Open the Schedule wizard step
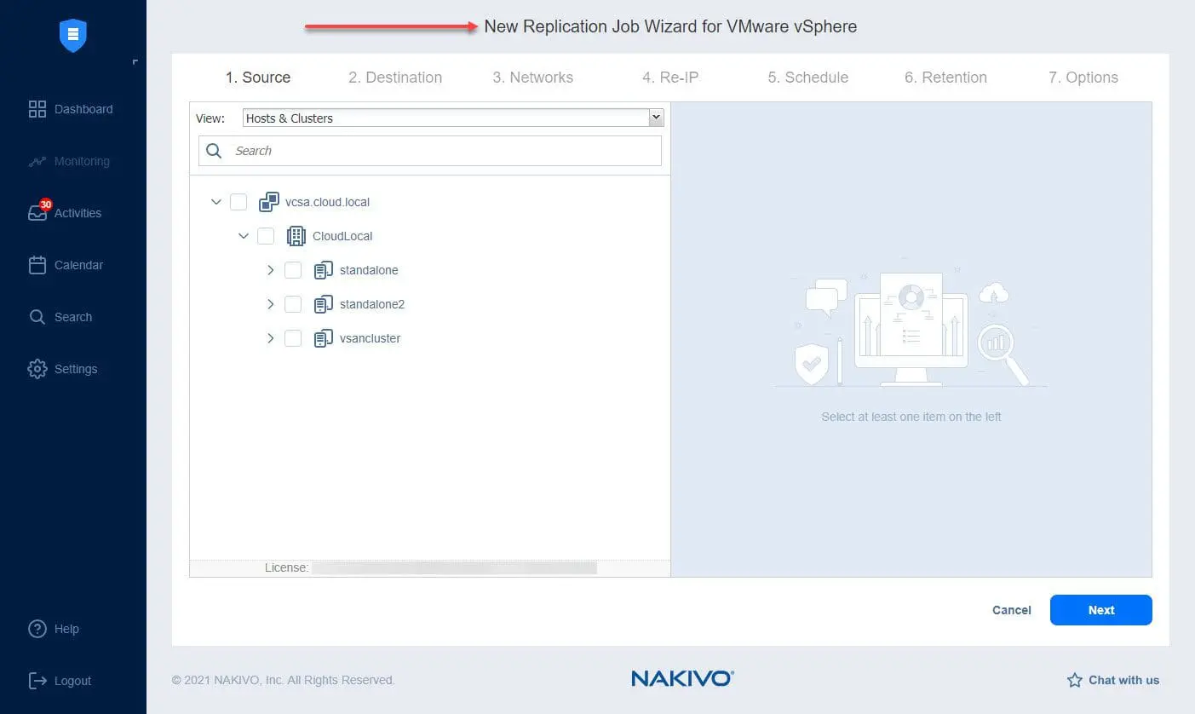Image resolution: width=1195 pixels, height=714 pixels. [x=807, y=78]
